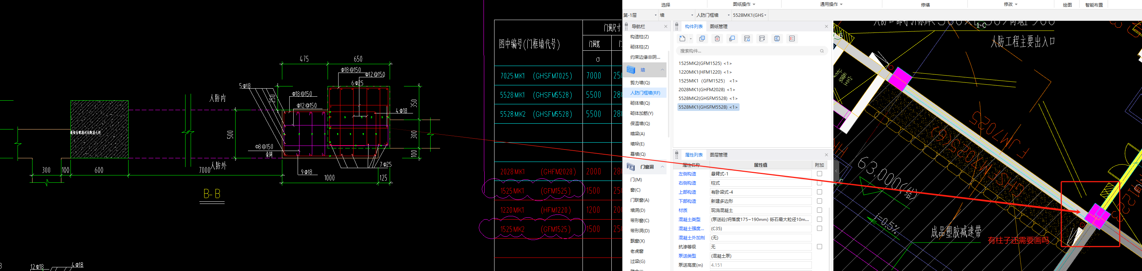Select component 2028MK1(GHFM2028) in list
The height and width of the screenshot is (271, 1142).
pos(707,89)
